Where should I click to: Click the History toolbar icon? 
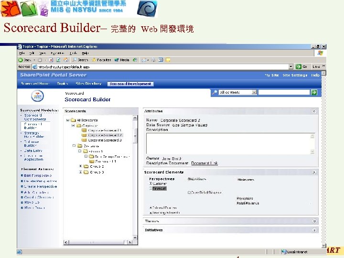[x=135, y=60]
